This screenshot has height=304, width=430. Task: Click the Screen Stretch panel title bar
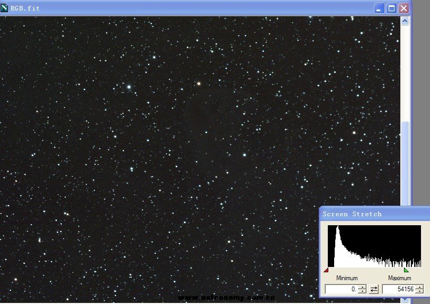(x=374, y=214)
